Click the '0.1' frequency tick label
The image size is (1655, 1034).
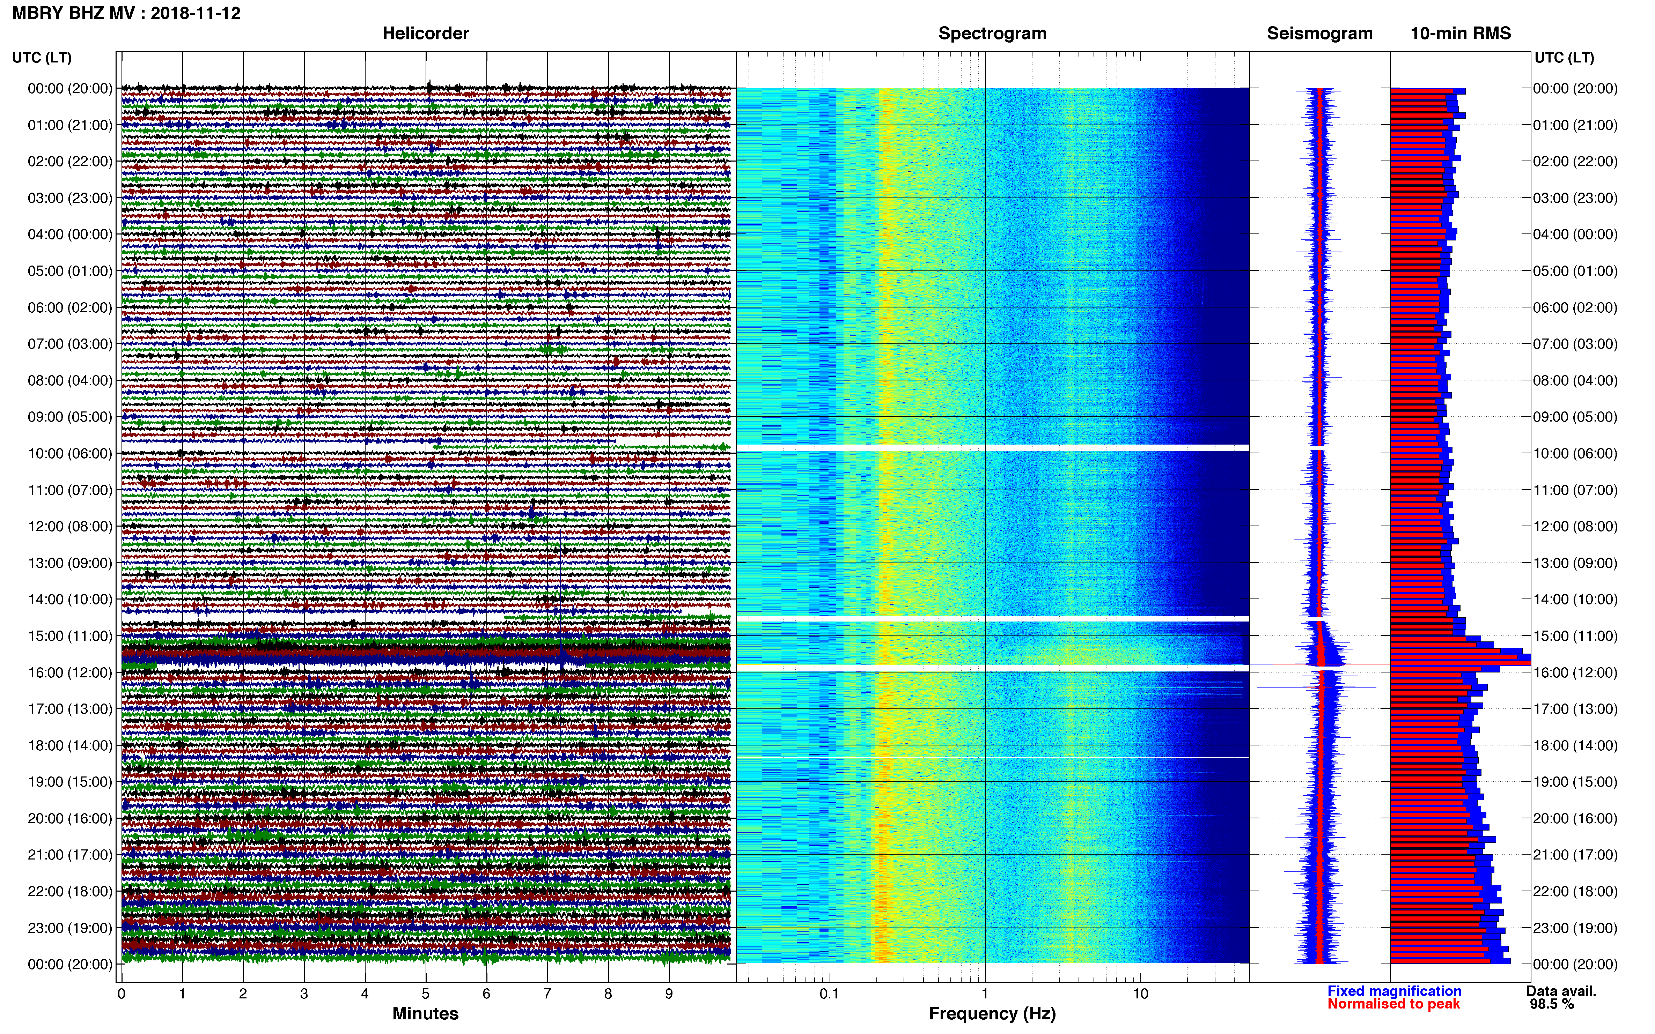(x=829, y=994)
